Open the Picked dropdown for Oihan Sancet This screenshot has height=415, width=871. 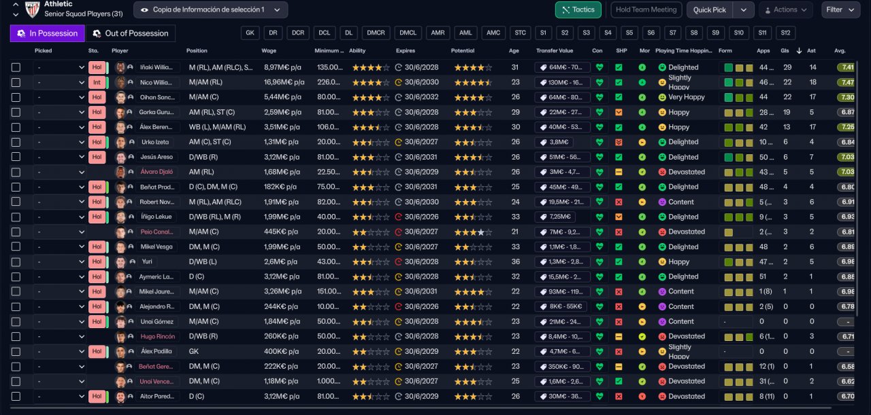(x=60, y=97)
